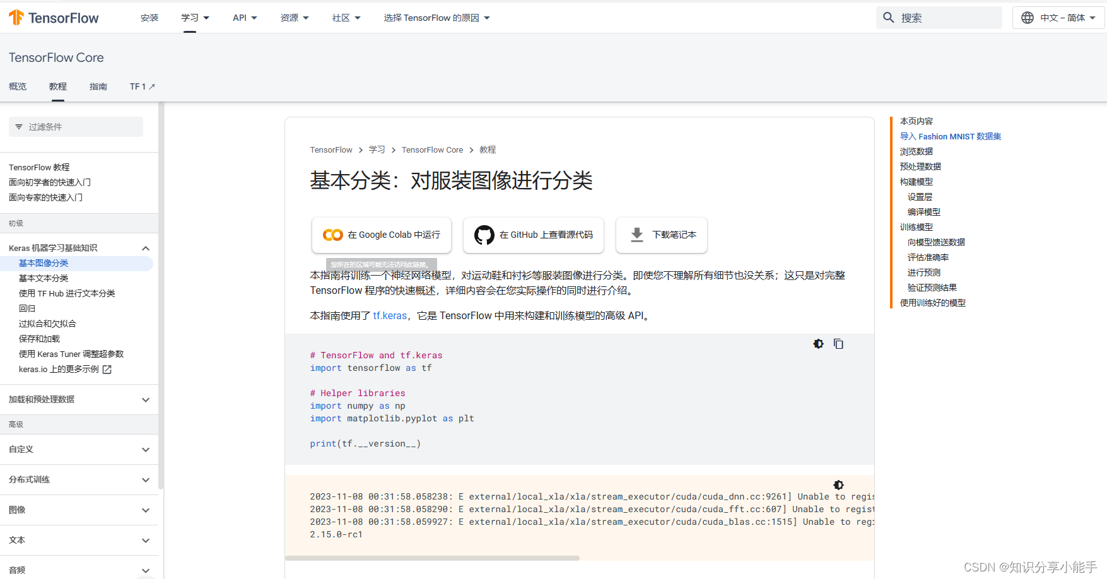The image size is (1107, 579).
Task: Open 选择 TensorFlow 的原因 dropdown
Action: coord(436,18)
